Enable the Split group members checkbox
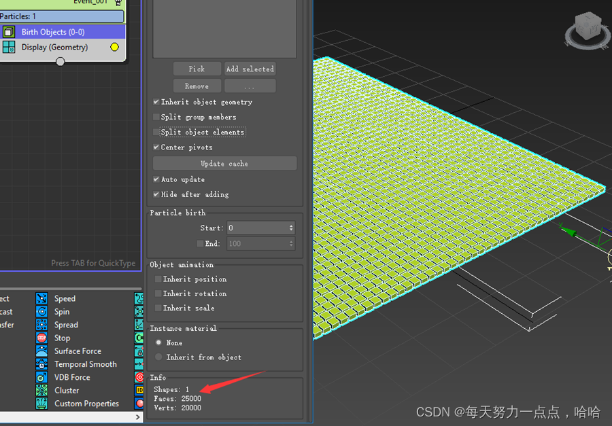This screenshot has width=612, height=426. (x=156, y=117)
